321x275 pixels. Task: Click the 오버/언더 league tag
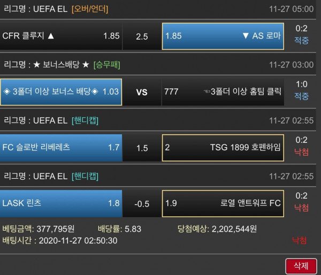click(x=89, y=9)
